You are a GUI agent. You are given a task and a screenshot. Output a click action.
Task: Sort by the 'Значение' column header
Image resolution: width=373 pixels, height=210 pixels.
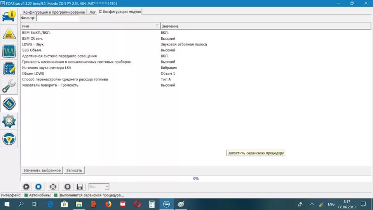click(266, 26)
